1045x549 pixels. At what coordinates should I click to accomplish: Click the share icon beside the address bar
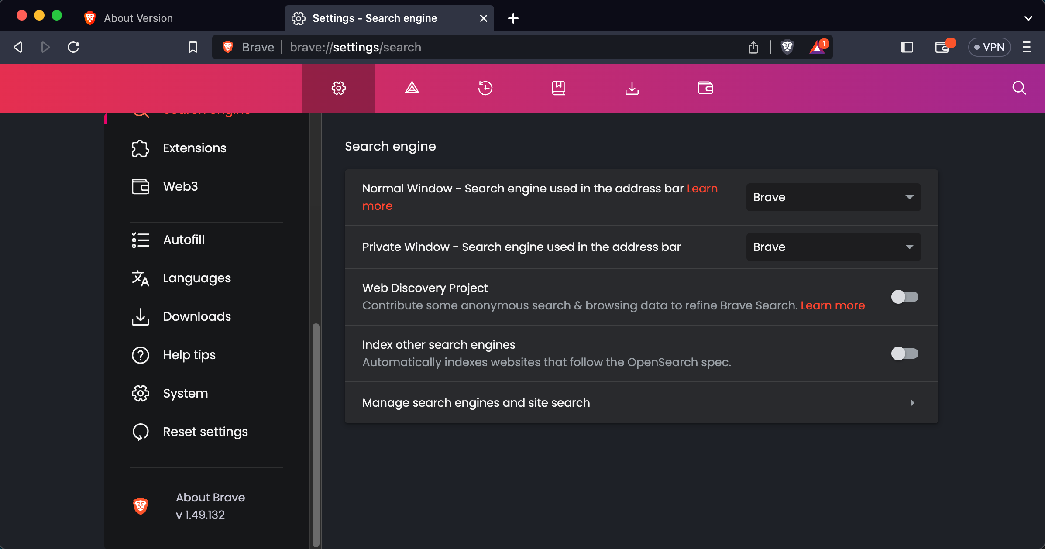coord(753,47)
